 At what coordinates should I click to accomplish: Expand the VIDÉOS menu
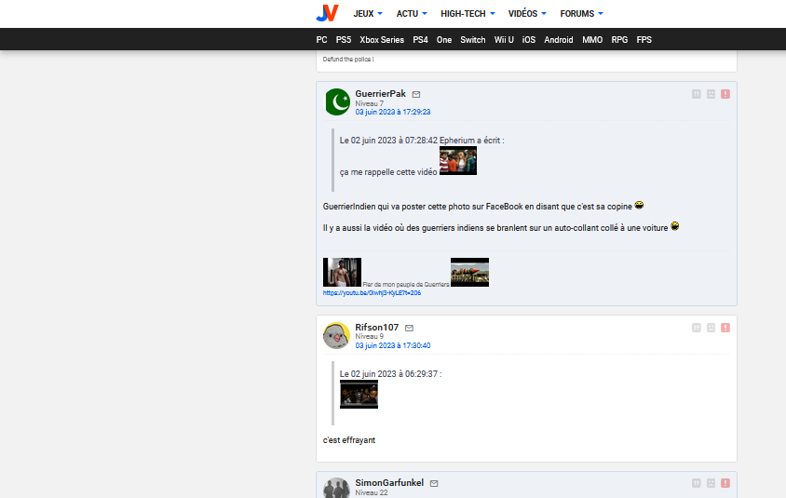pos(527,14)
